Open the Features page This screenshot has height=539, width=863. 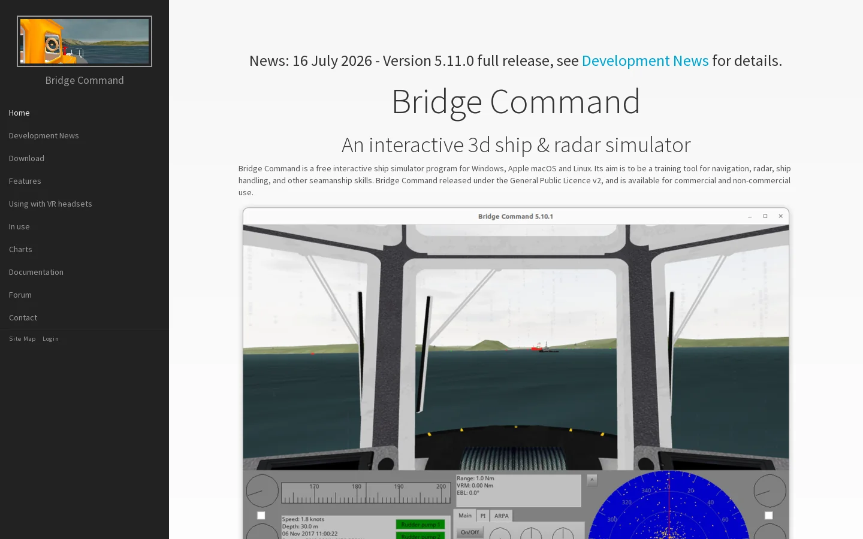25,181
